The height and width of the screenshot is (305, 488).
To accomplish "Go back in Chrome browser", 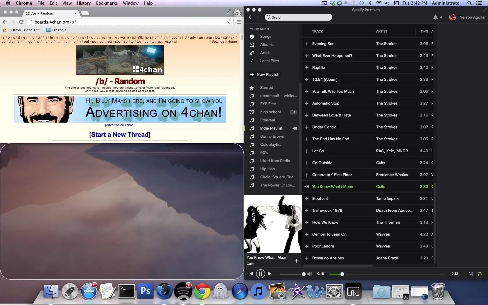I will [x=5, y=22].
